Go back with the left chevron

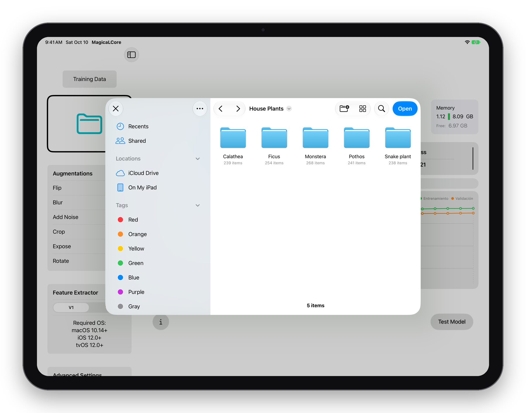[221, 109]
